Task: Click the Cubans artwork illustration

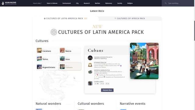Action: coord(144,61)
